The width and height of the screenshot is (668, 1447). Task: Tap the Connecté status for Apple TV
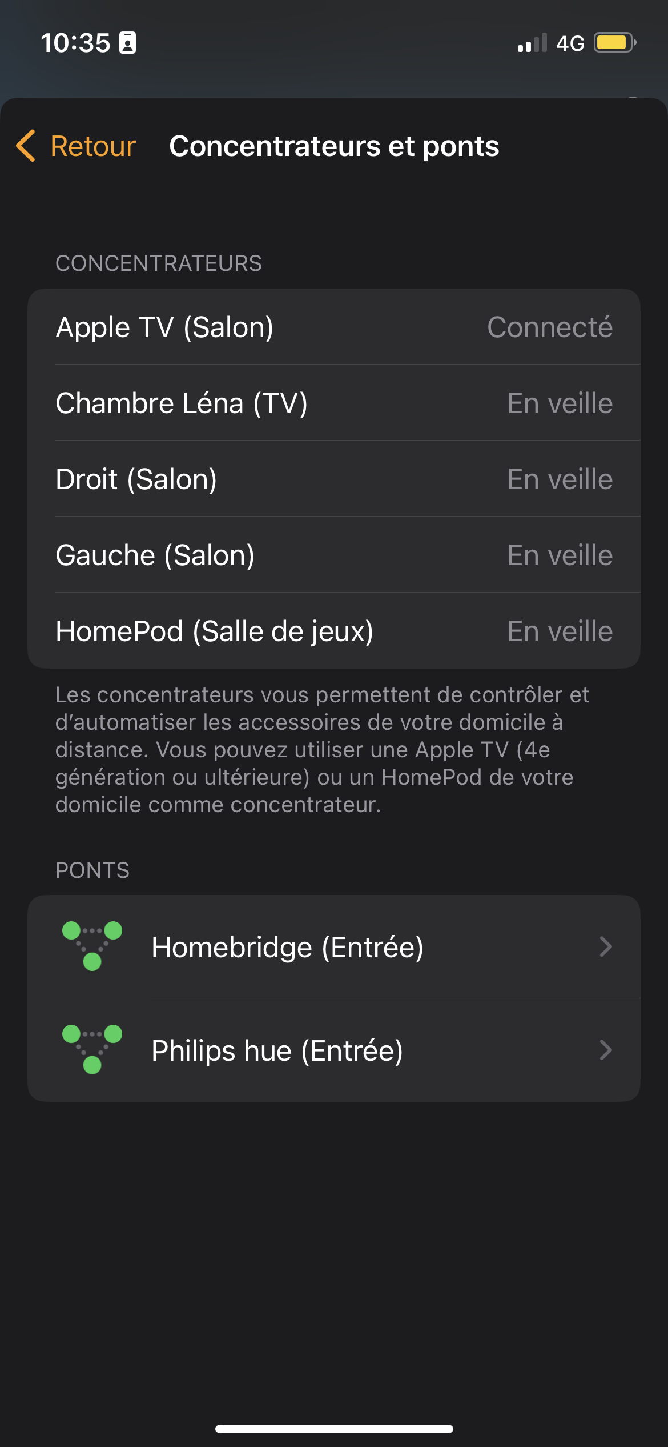tap(549, 327)
